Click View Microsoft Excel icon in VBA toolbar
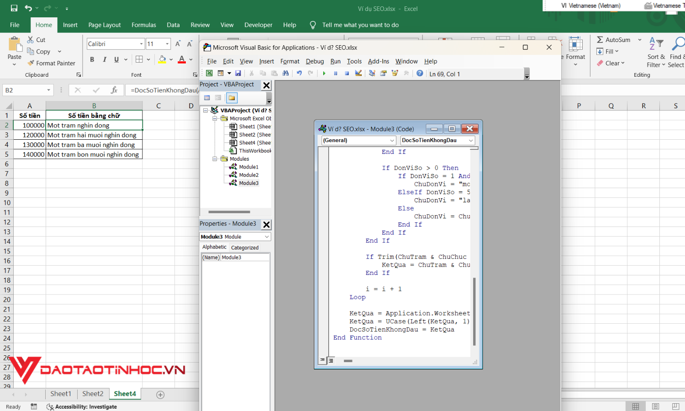This screenshot has width=685, height=411. [x=209, y=73]
